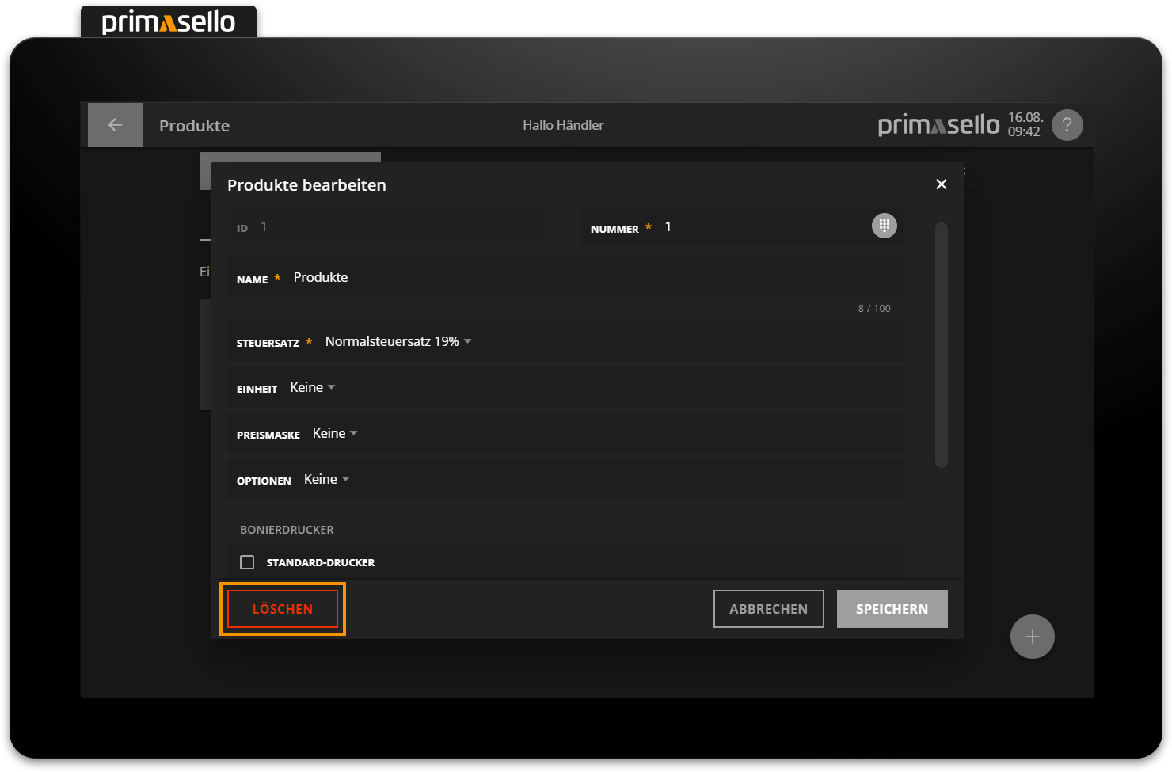Open help via the question mark icon
Viewport: 1172px width, 772px height.
coord(1067,125)
